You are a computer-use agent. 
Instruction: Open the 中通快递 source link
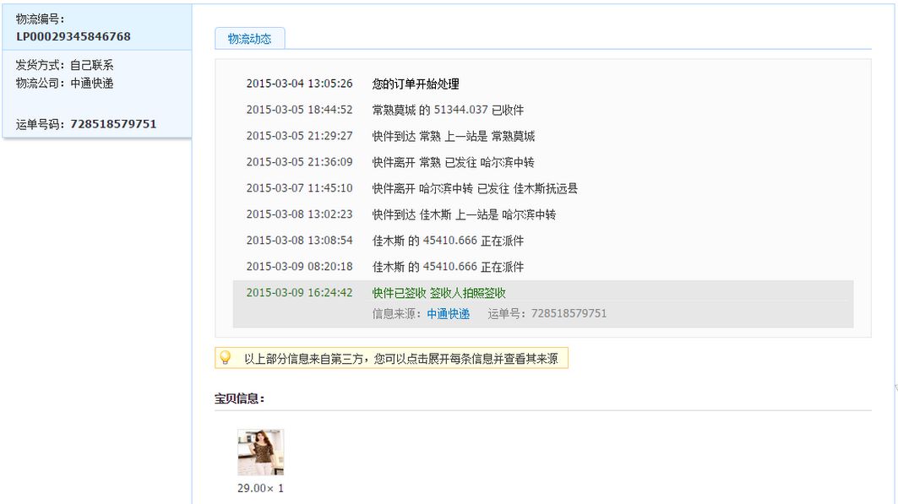coord(448,313)
